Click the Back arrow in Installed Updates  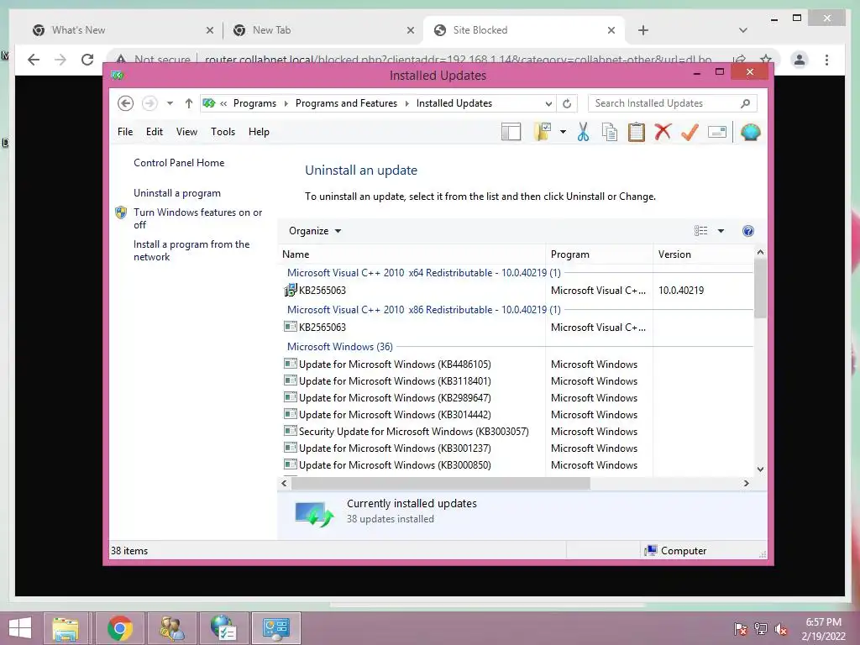coord(126,103)
